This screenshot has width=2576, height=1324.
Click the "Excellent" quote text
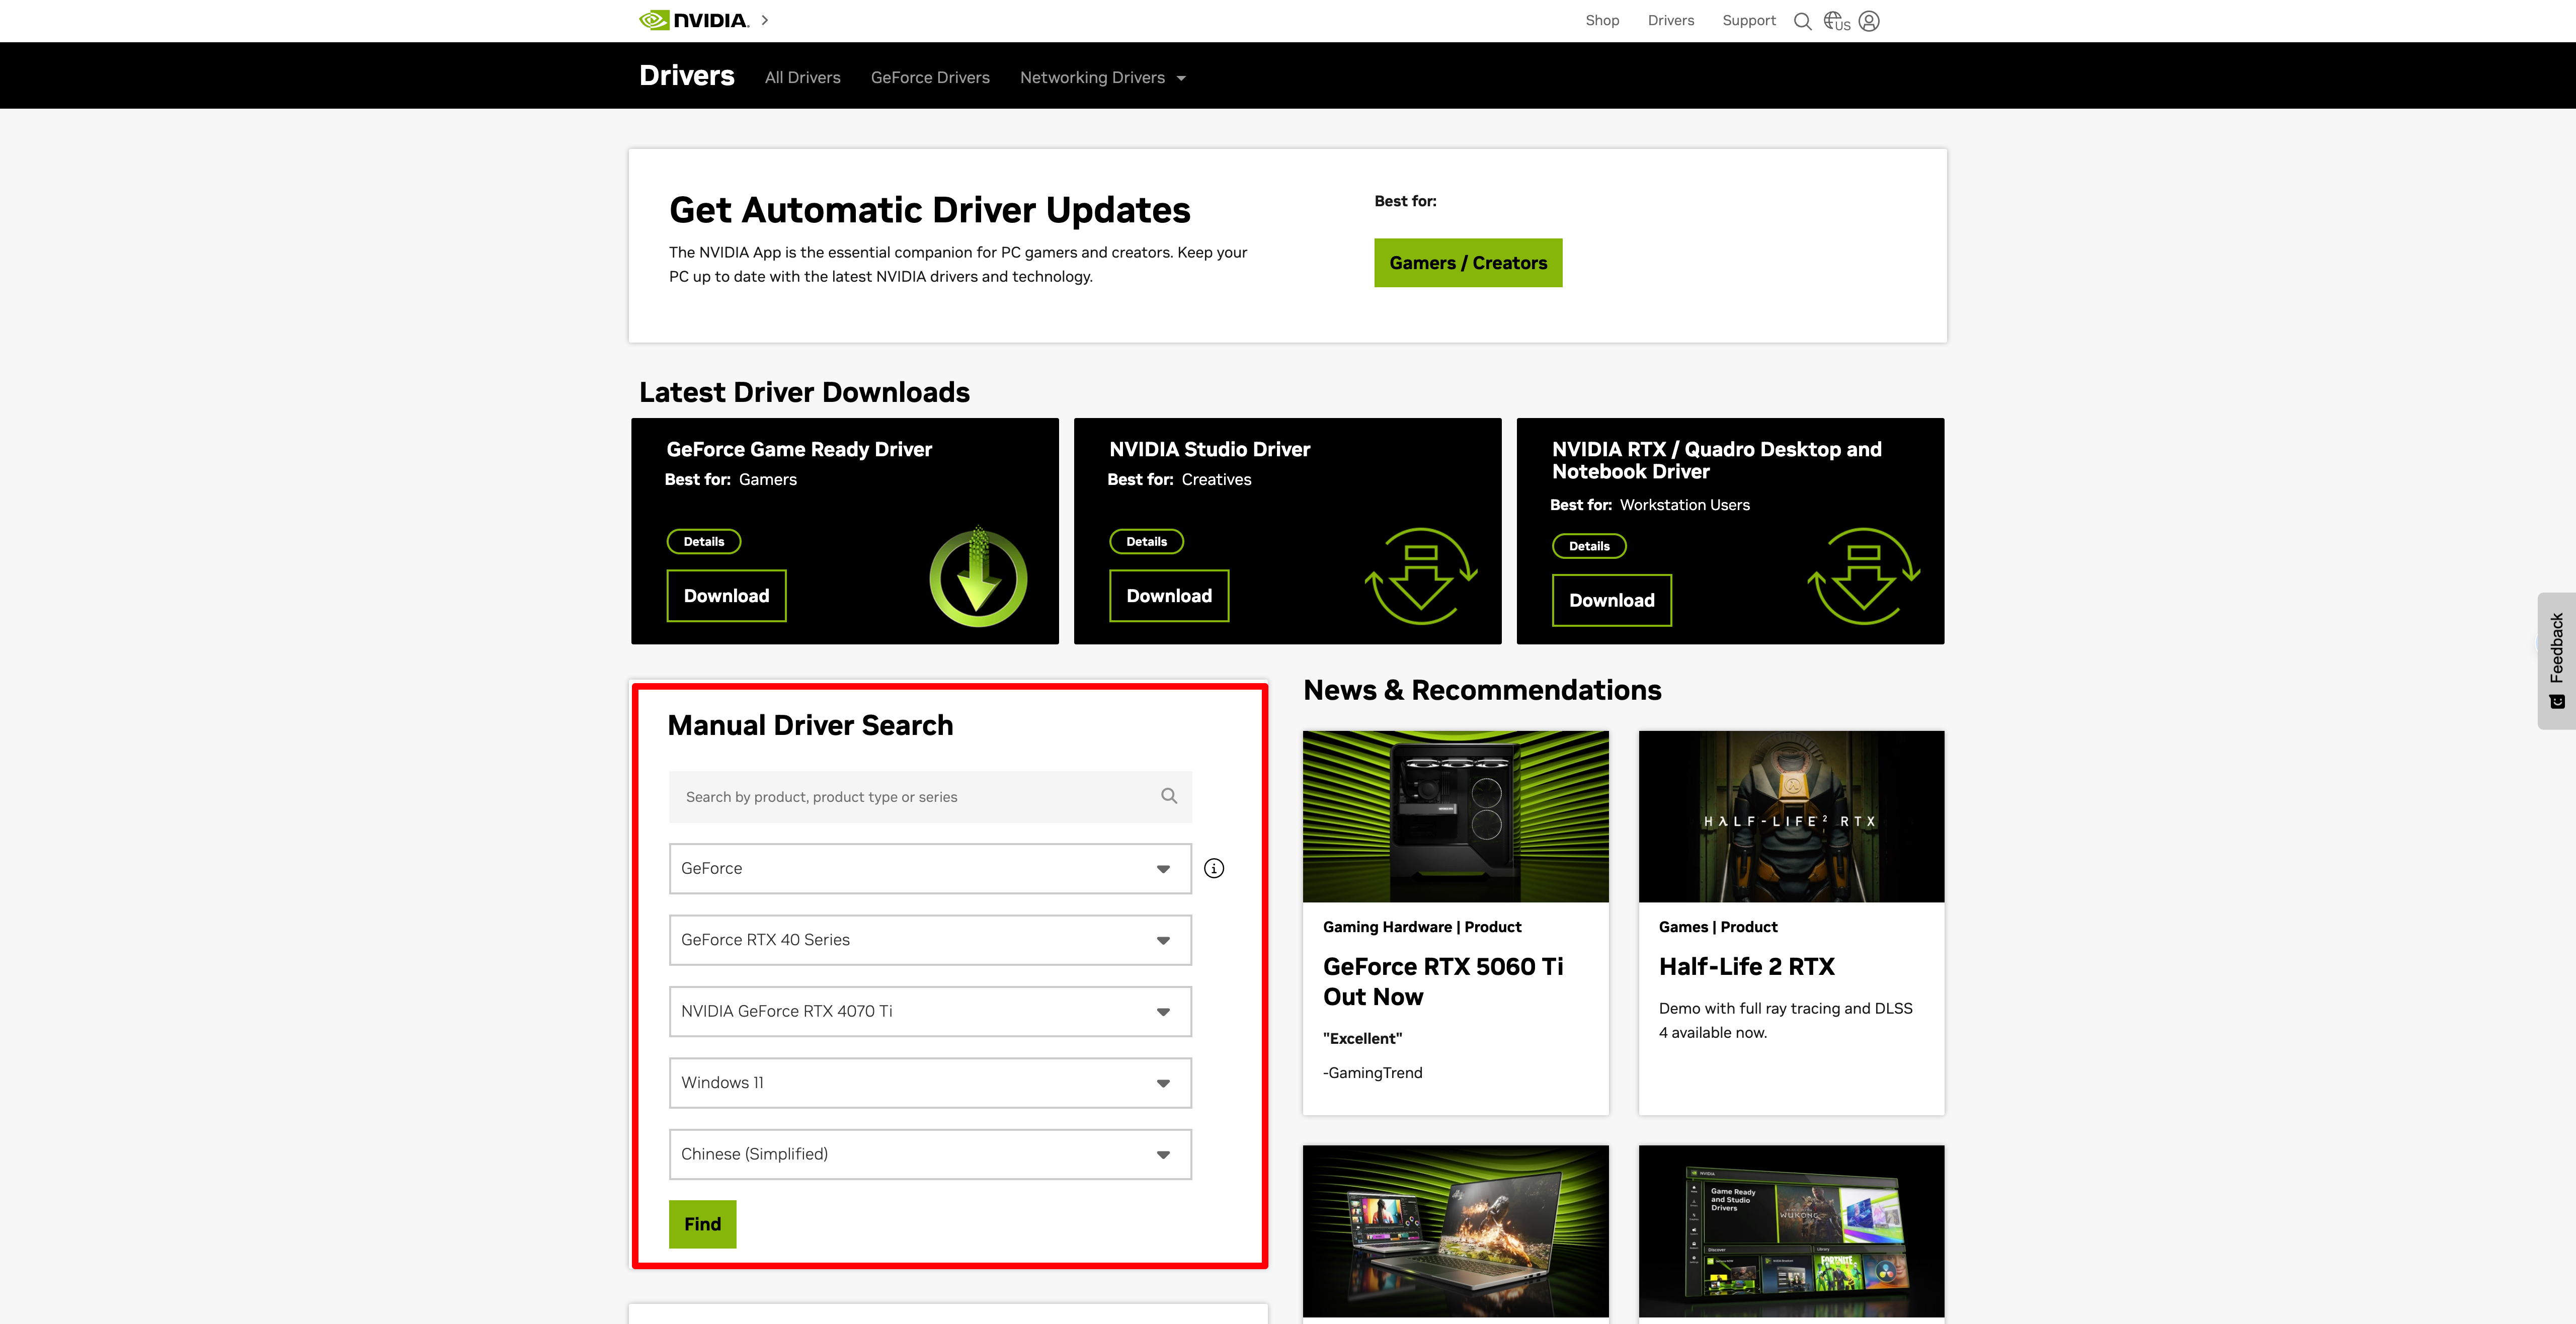click(x=1363, y=1039)
